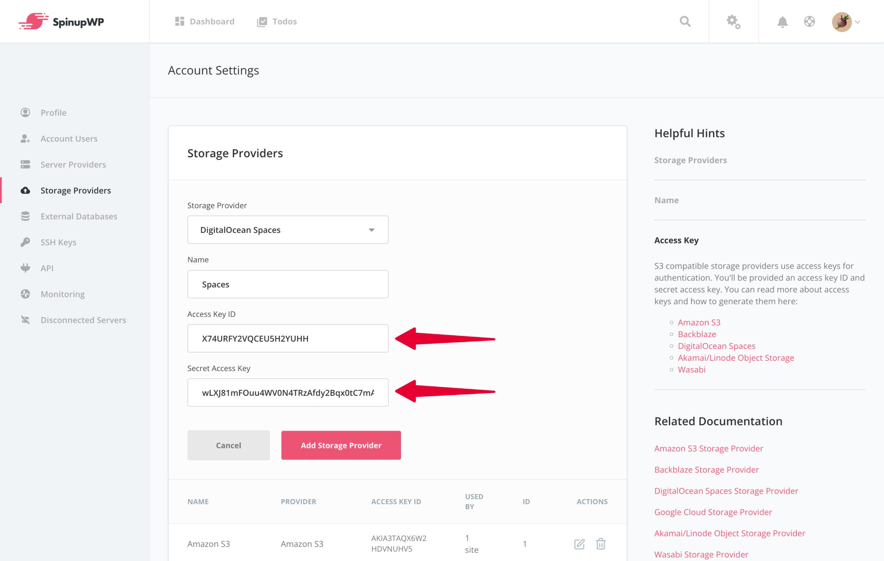The height and width of the screenshot is (561, 884).
Task: Click the Storage Providers sidebar icon
Action: pyautogui.click(x=24, y=190)
